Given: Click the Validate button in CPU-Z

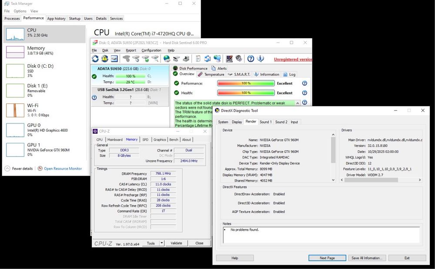Looking at the screenshot, I should pos(176,243).
